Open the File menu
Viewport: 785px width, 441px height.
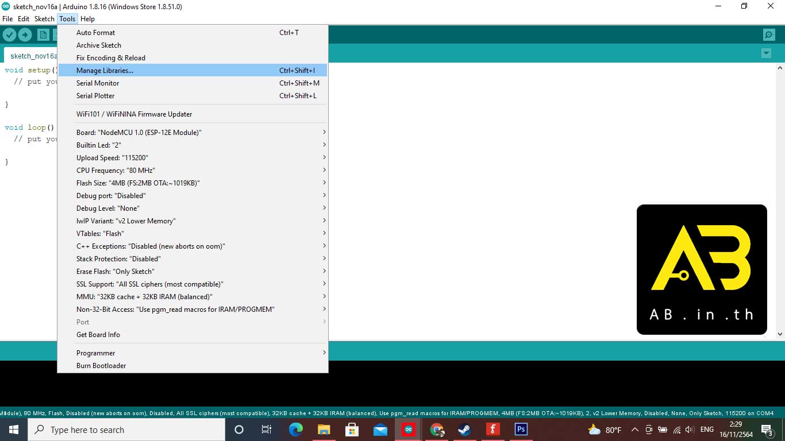pyautogui.click(x=7, y=19)
